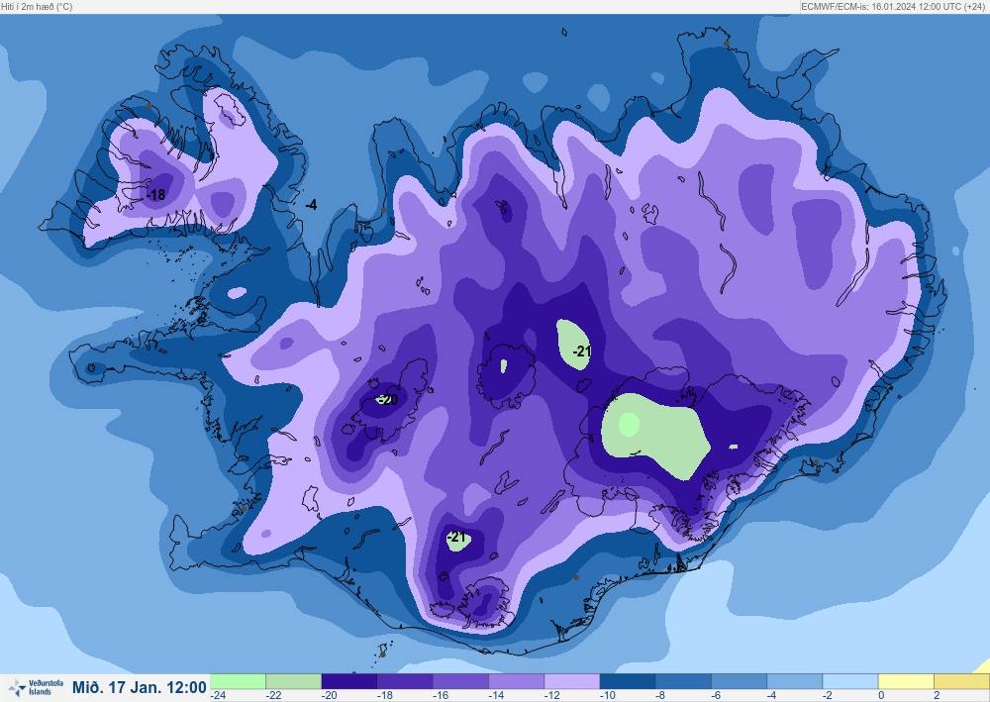990x702 pixels.
Task: Click the ECMWF/ECM-is model run timestamp text
Action: [x=894, y=6]
